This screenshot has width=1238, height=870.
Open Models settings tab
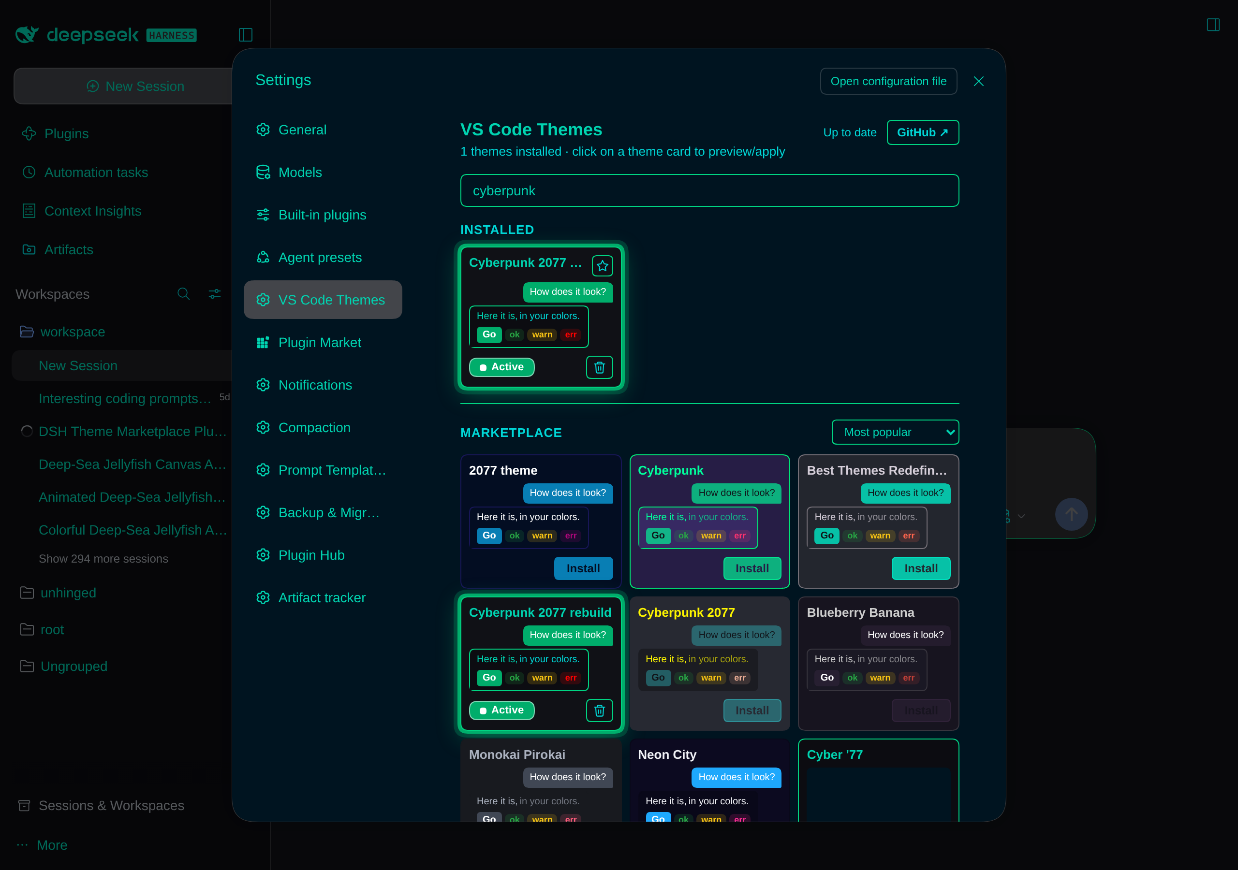tap(323, 173)
